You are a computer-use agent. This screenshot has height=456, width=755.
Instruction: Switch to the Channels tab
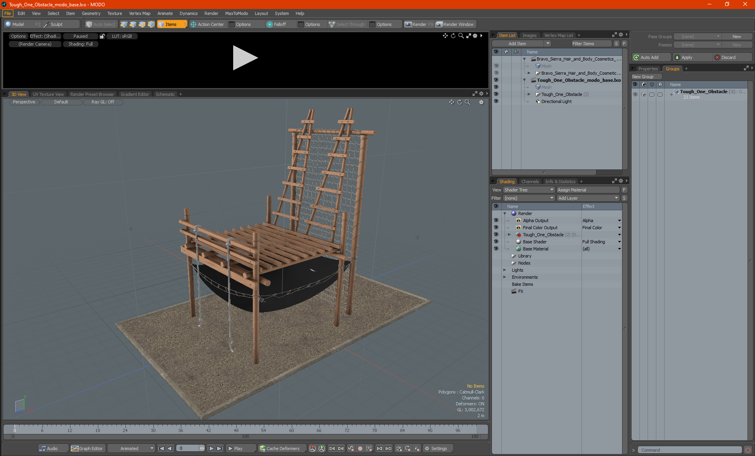[x=530, y=182]
